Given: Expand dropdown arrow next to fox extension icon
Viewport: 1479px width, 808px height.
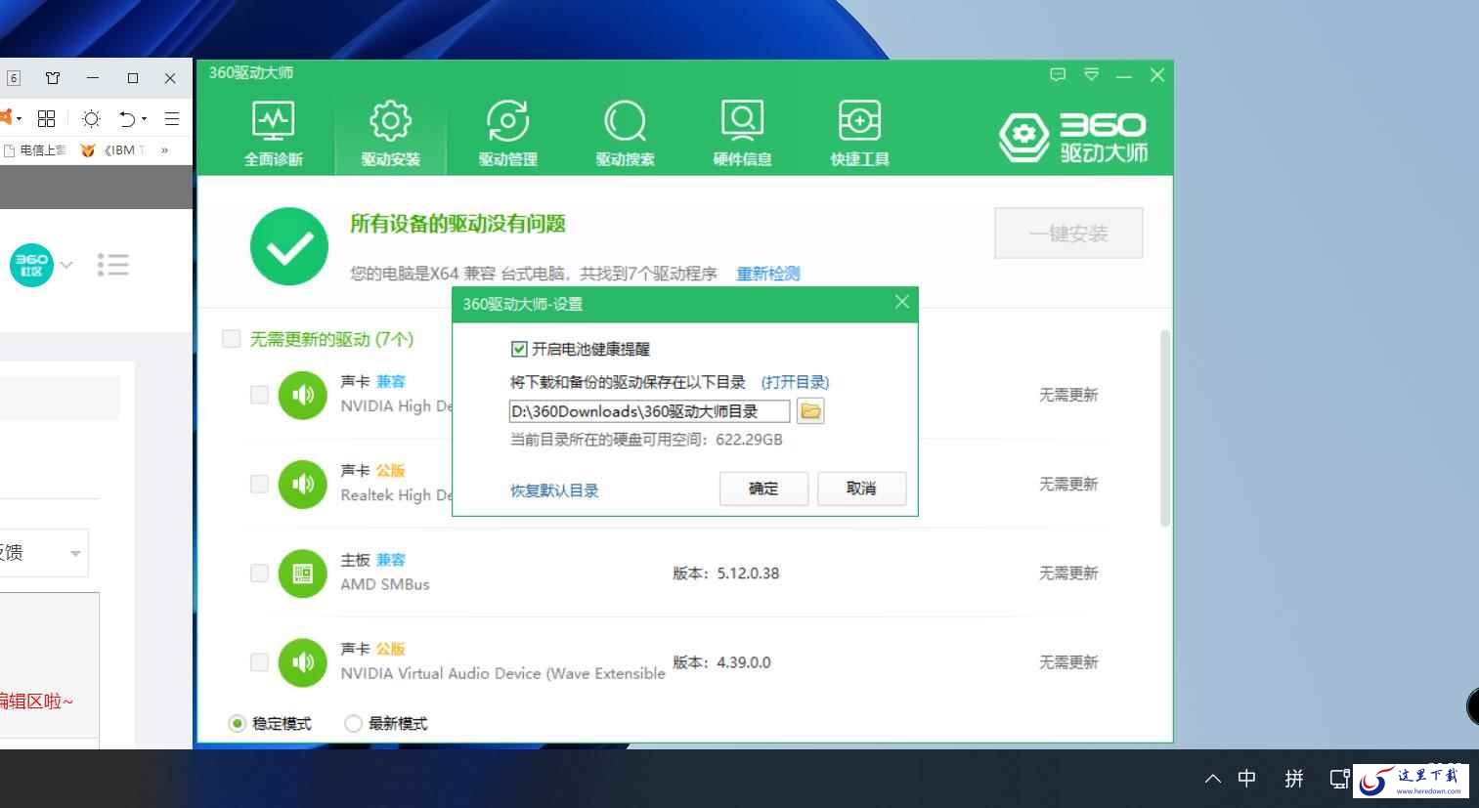Looking at the screenshot, I should point(19,119).
